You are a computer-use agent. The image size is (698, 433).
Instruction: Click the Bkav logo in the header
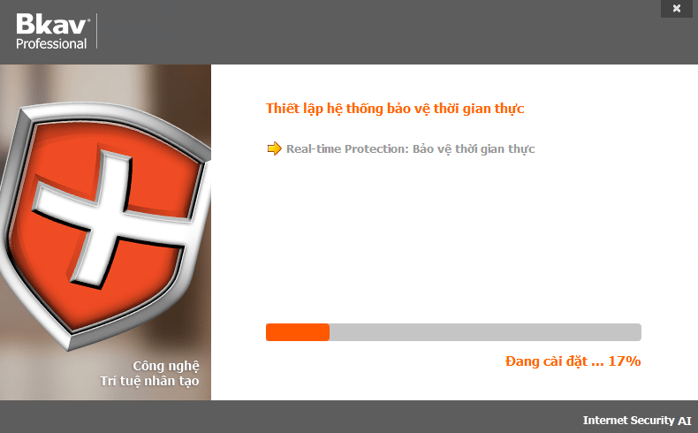click(53, 24)
